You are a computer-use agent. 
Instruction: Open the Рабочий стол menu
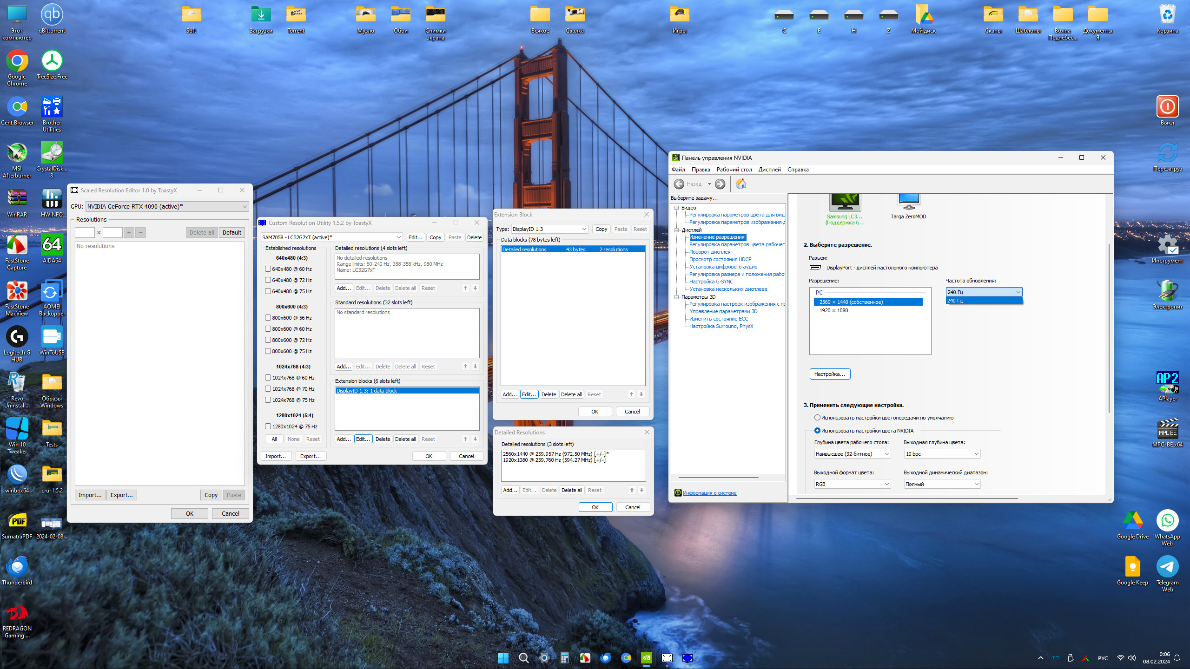734,170
